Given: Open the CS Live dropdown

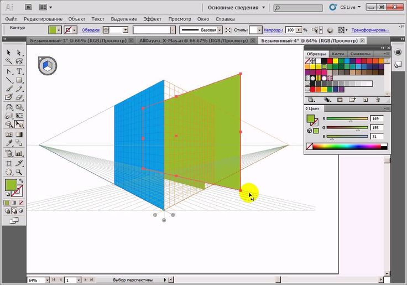Looking at the screenshot, I should coord(351,7).
